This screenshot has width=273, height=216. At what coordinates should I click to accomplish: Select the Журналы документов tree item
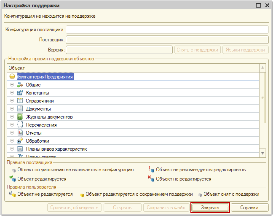[49, 117]
